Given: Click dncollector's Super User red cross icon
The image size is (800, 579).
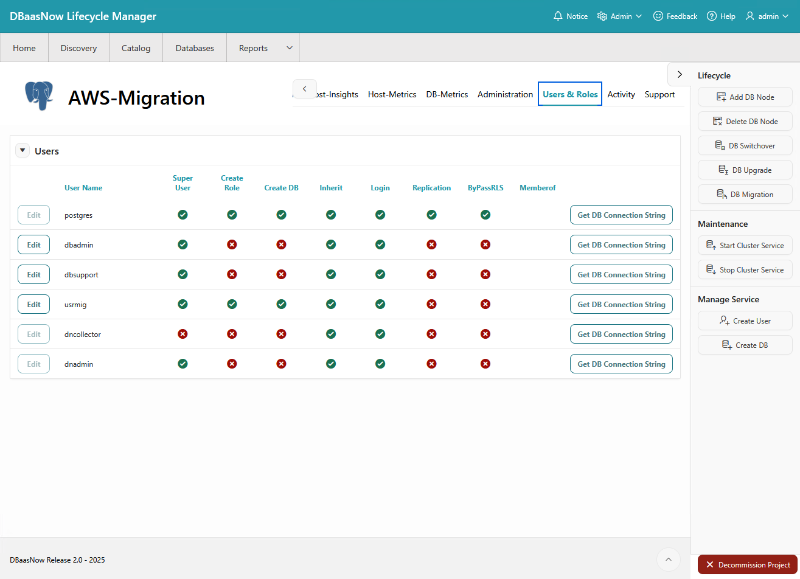Looking at the screenshot, I should coord(183,334).
